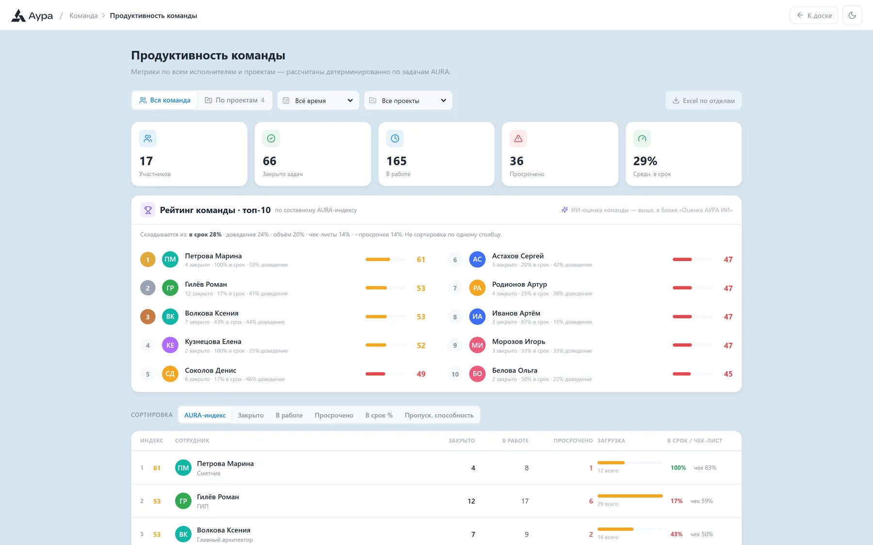Viewport: 873px width, 545px height.
Task: Click Петрова Марина's score bar in top-10
Action: pos(386,260)
